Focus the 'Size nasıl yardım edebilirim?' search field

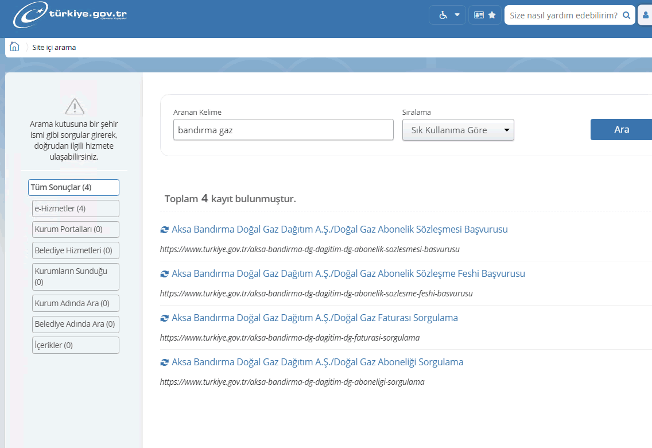563,15
